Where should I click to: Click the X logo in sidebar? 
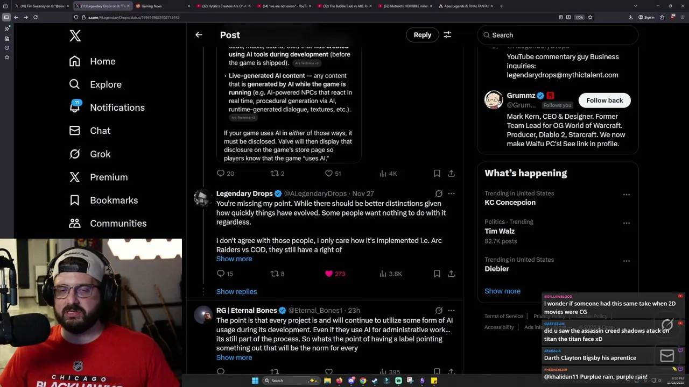(75, 36)
